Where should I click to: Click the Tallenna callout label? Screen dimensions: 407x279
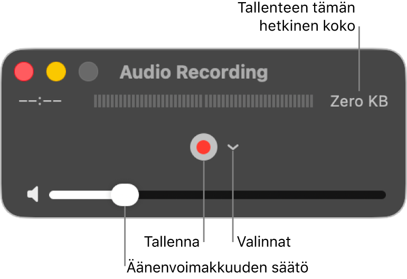(172, 242)
